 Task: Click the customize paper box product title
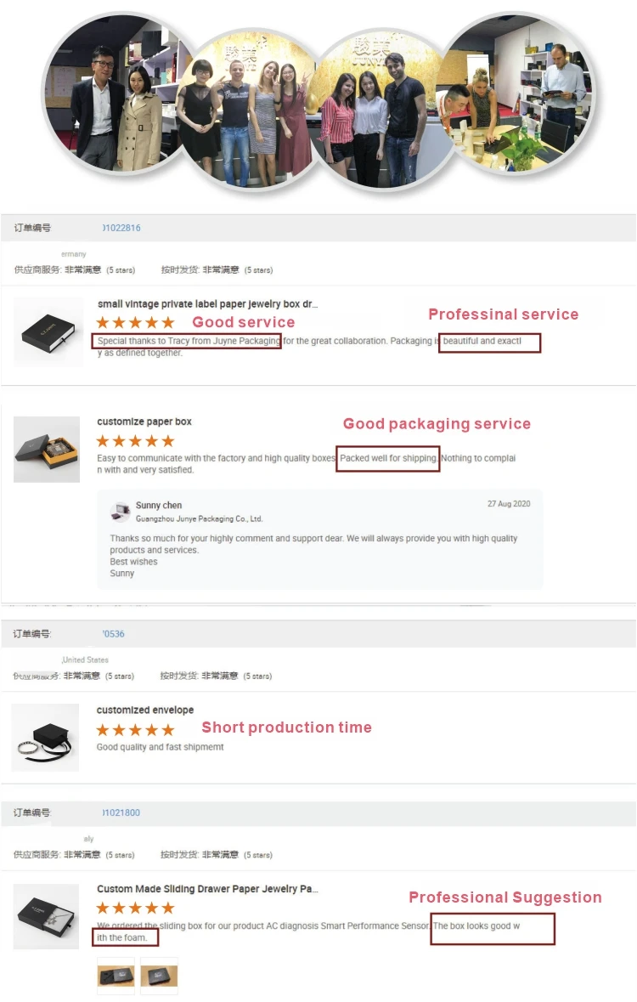click(144, 422)
